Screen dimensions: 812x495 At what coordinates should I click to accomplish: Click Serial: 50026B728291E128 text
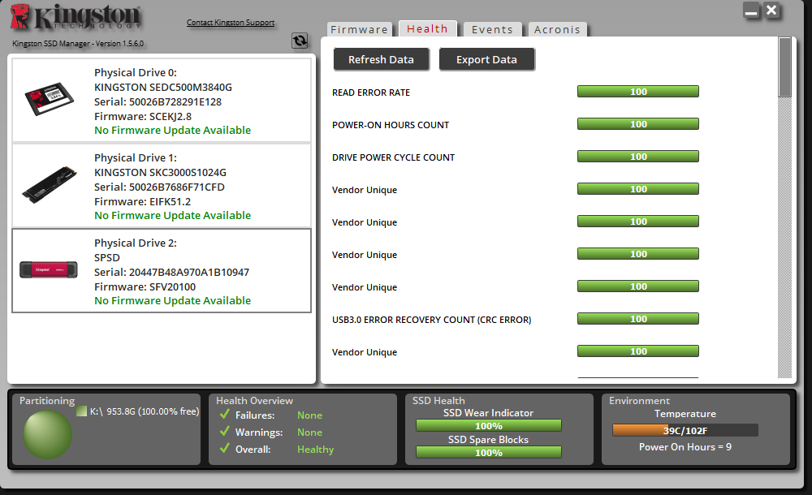click(x=158, y=101)
